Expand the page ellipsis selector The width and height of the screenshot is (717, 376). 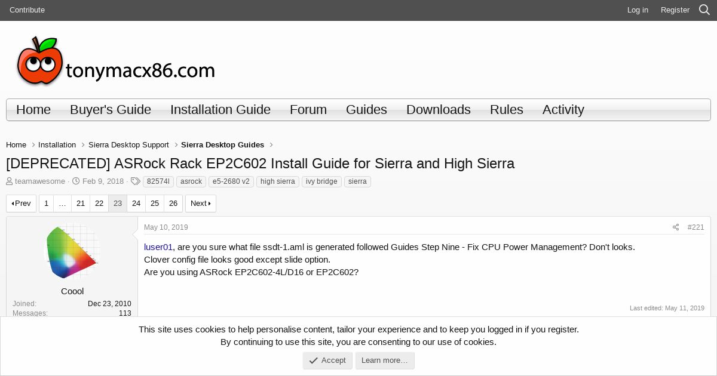[x=62, y=204]
